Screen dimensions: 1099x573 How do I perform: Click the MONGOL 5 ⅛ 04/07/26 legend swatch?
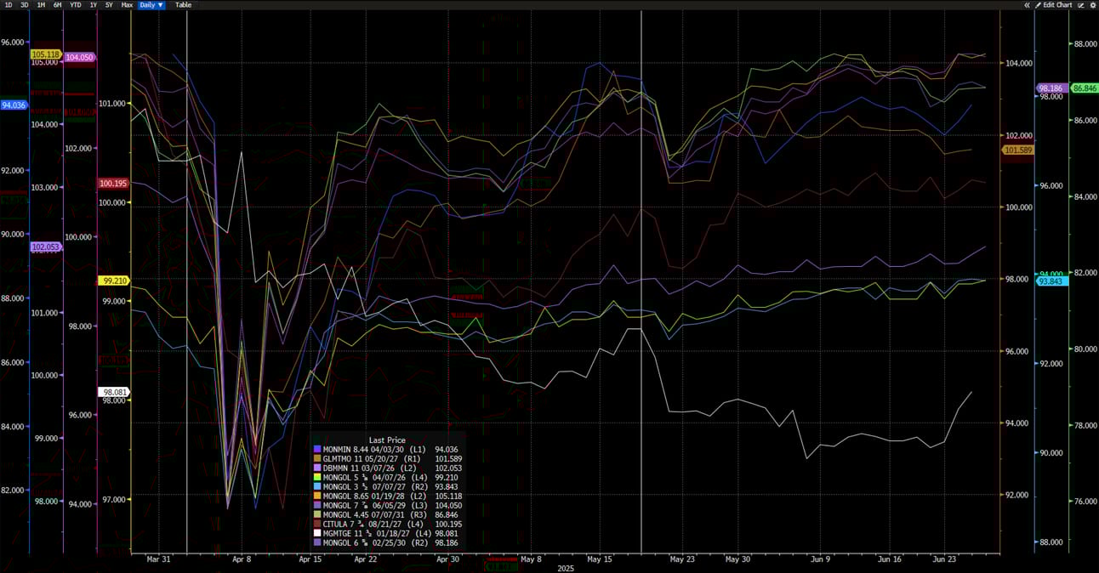[318, 477]
